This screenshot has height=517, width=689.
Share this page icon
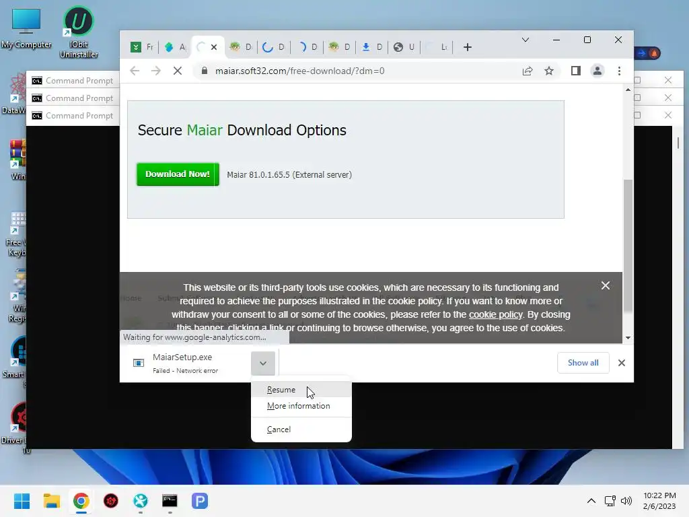[x=528, y=71]
